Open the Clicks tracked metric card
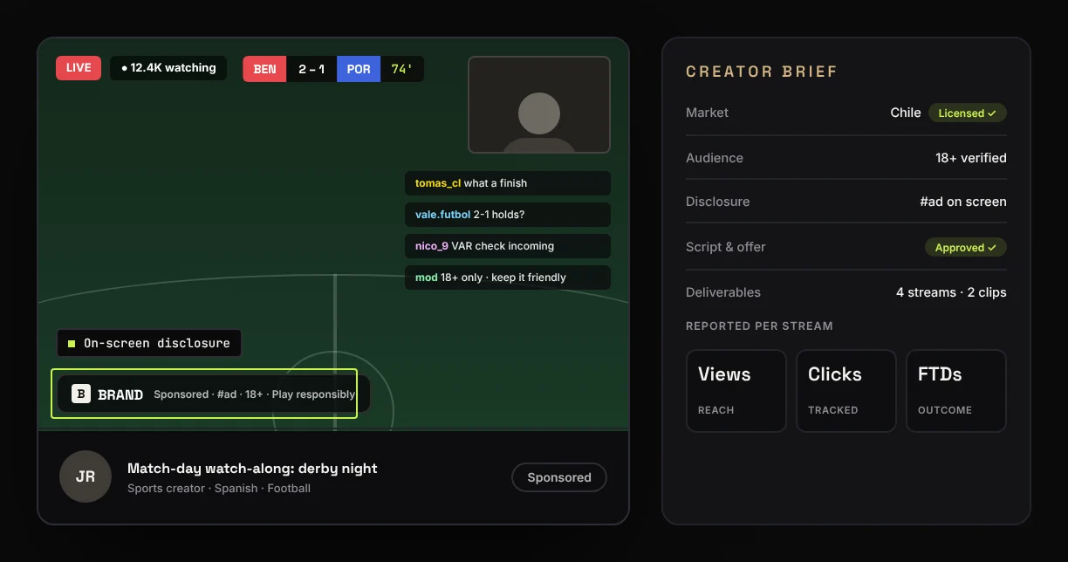Screen dimensions: 1068x562 point(846,391)
